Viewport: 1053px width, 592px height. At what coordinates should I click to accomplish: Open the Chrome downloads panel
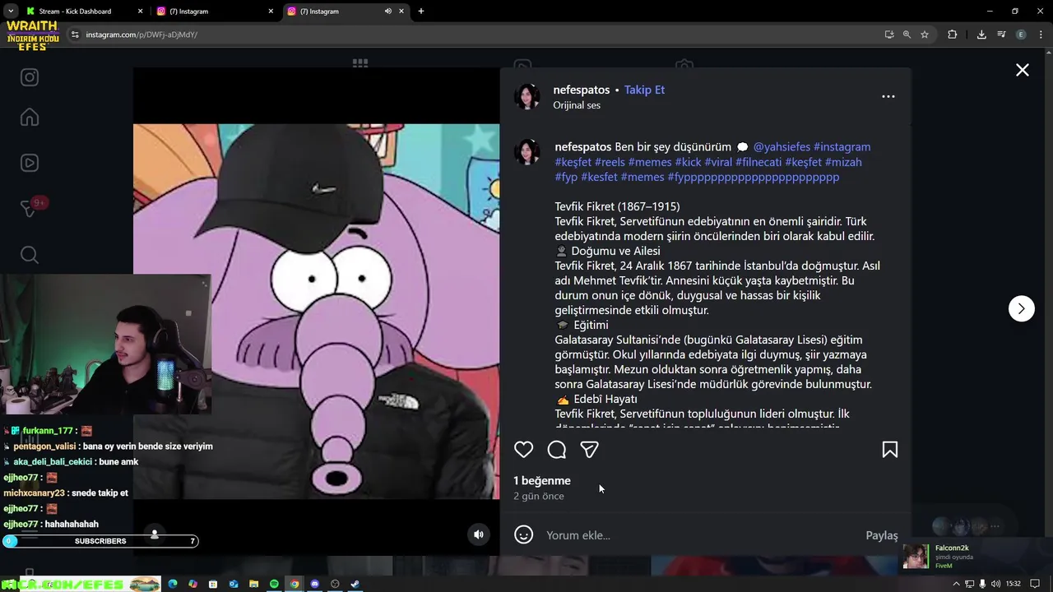click(981, 35)
